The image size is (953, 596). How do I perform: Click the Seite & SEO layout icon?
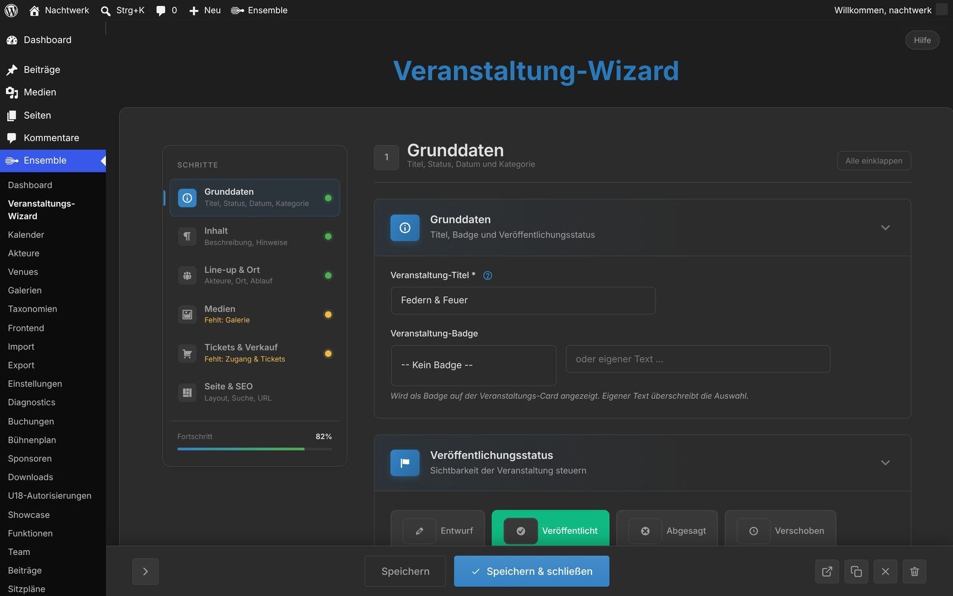click(187, 392)
